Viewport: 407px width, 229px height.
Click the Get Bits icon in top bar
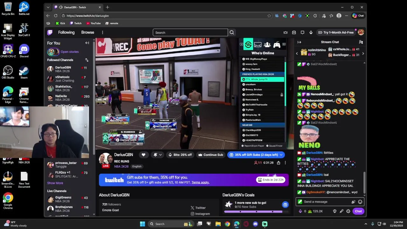(311, 32)
